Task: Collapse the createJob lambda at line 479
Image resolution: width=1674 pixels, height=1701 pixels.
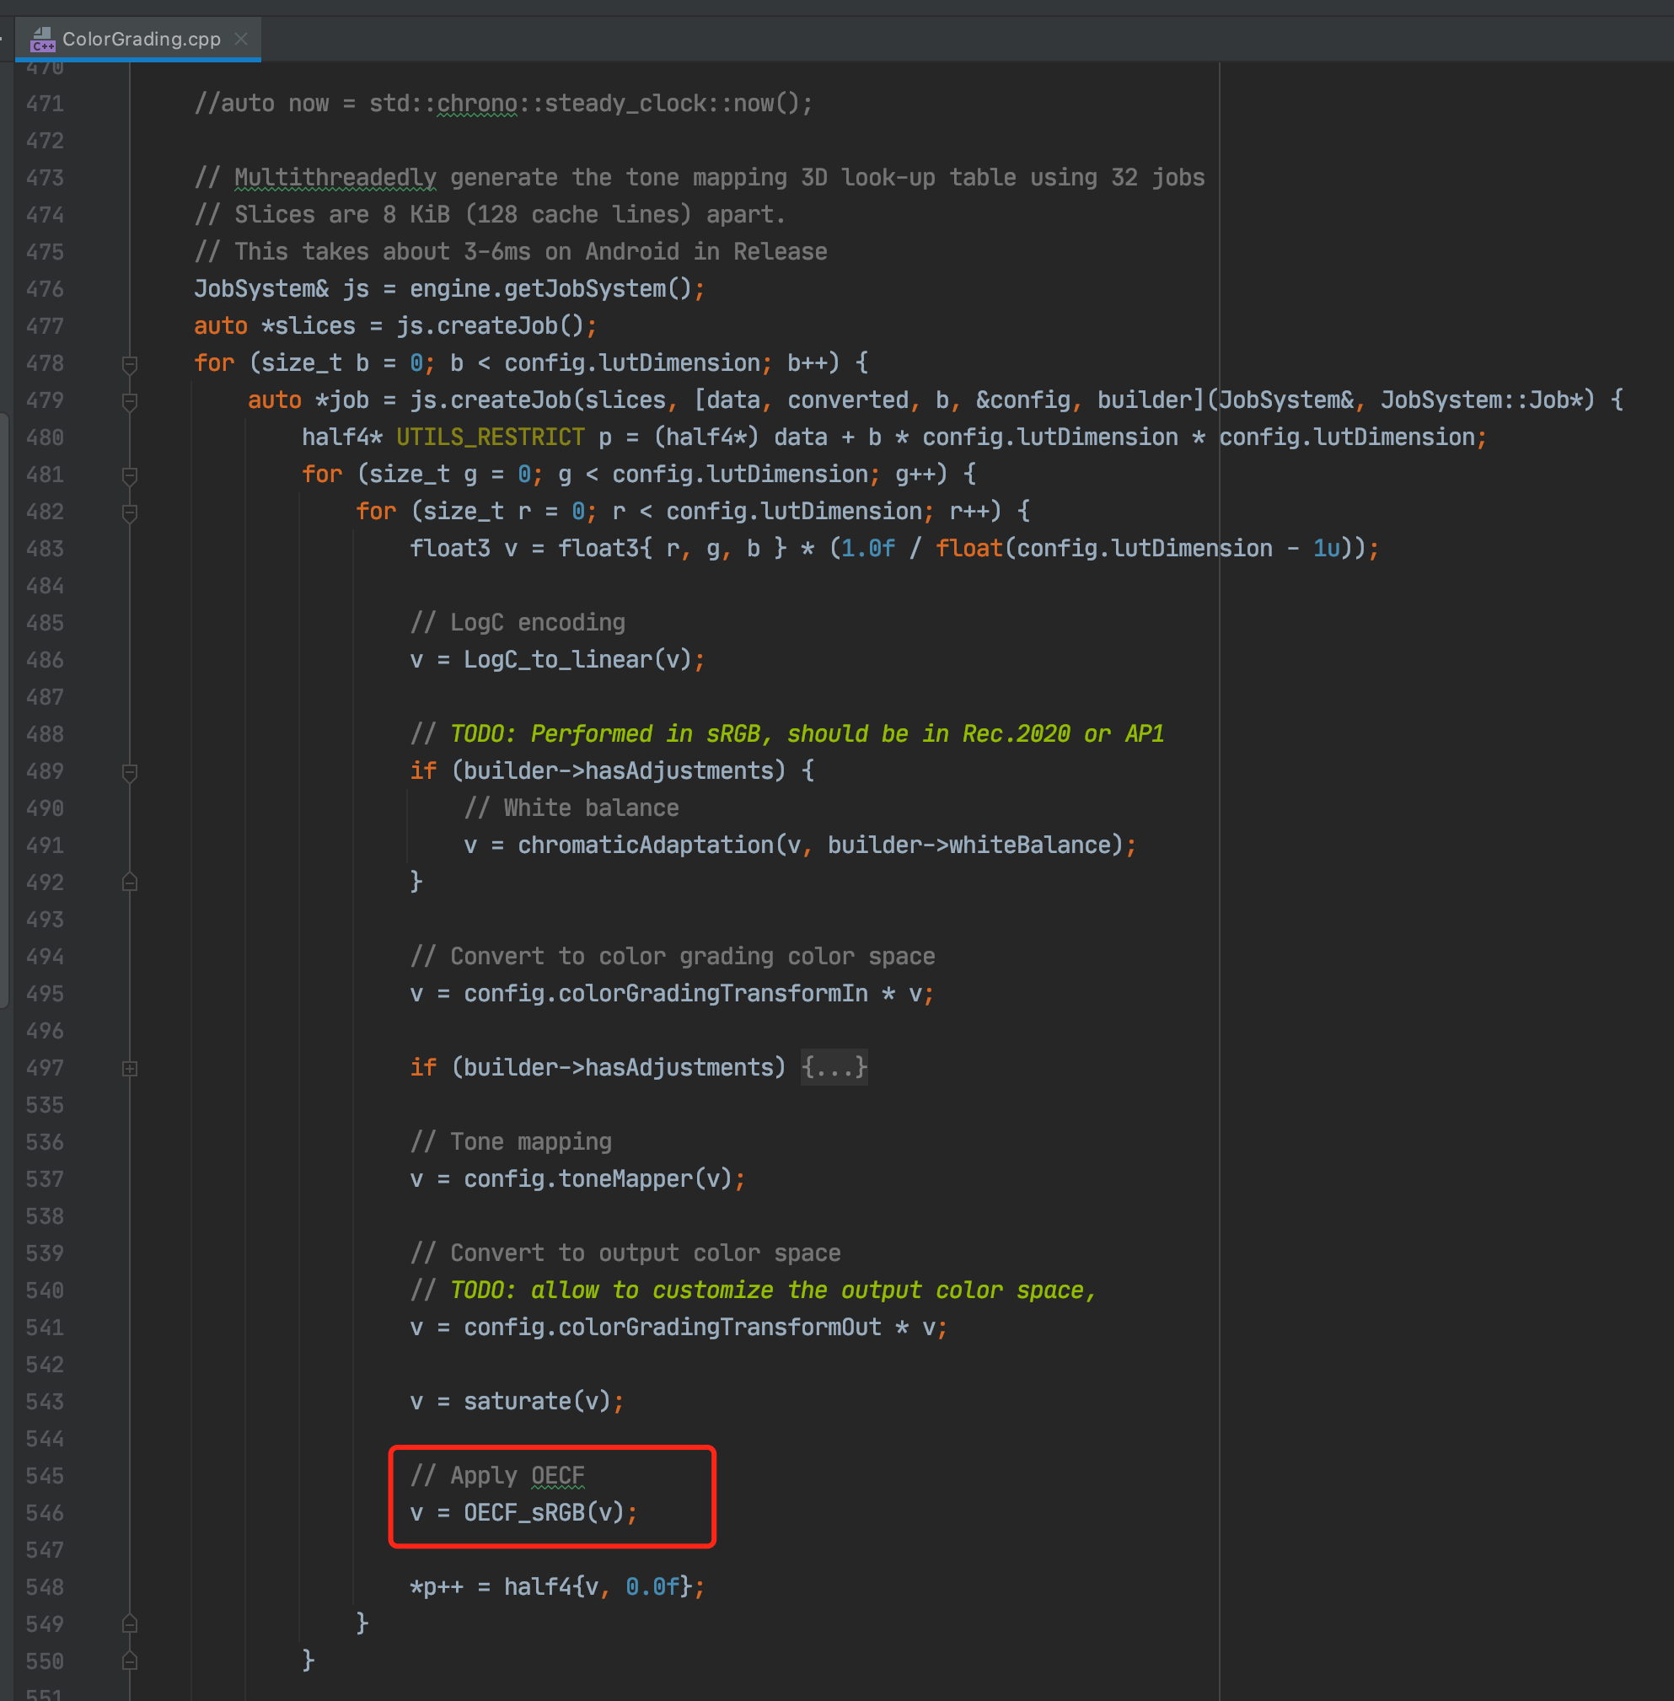Action: pos(130,402)
